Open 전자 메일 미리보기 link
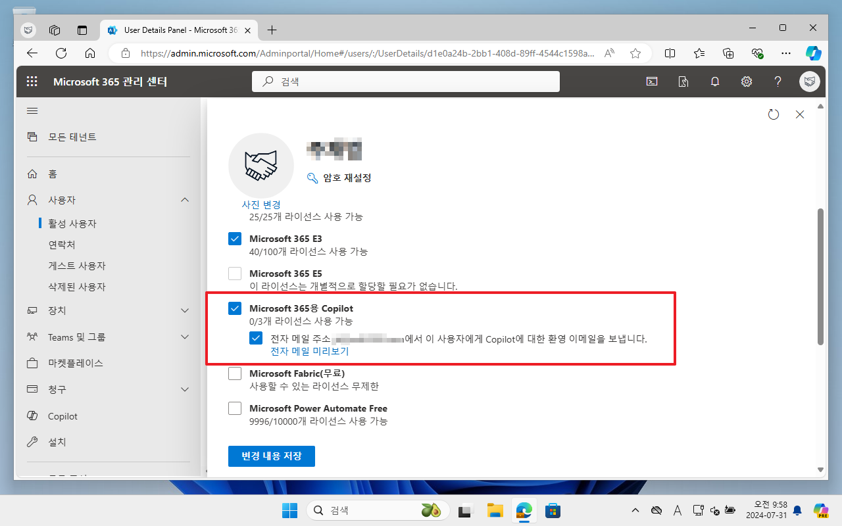Viewport: 842px width, 526px height. (310, 351)
